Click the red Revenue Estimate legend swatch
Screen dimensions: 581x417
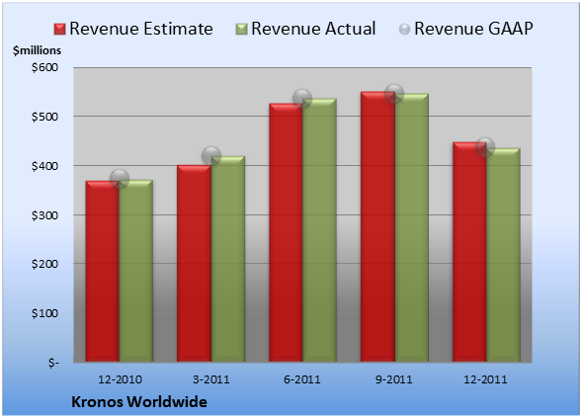click(x=59, y=30)
